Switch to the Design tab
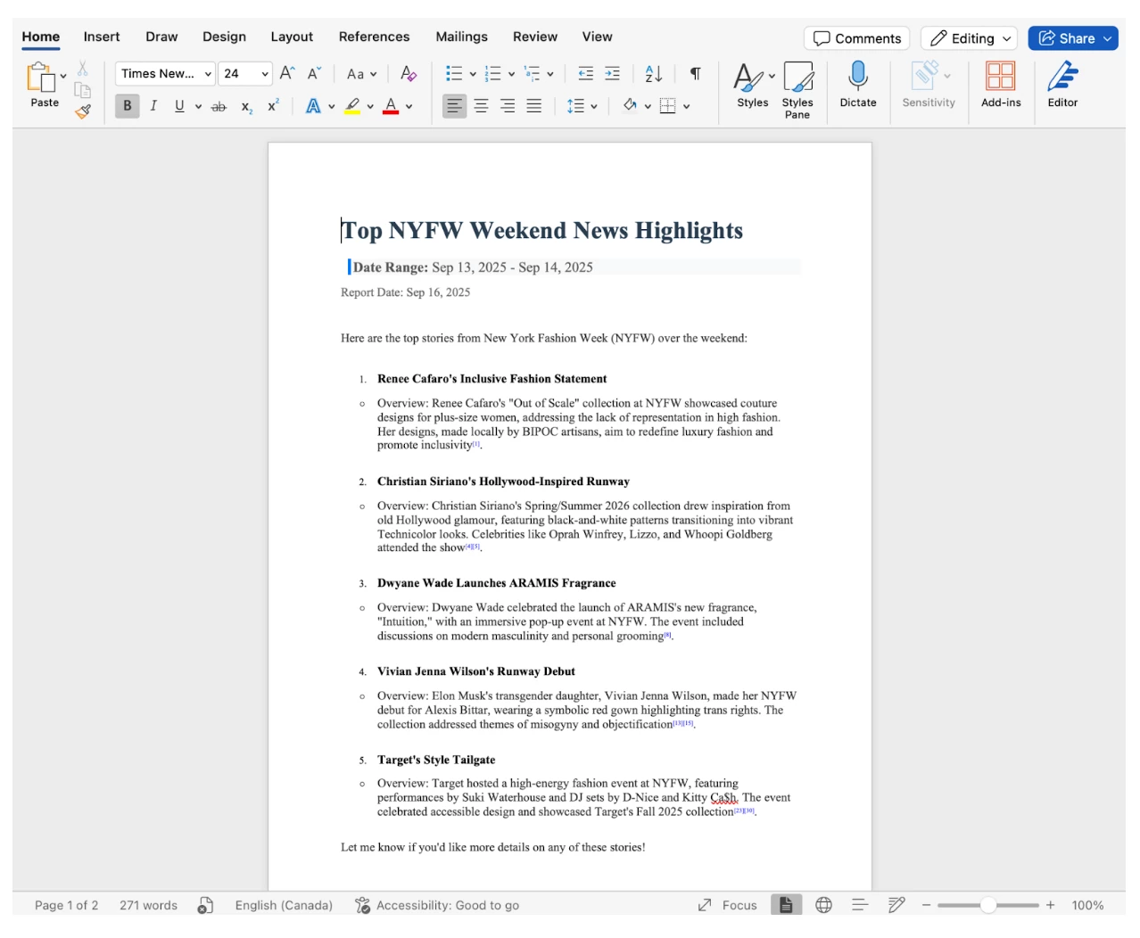1140x938 pixels. [x=224, y=37]
